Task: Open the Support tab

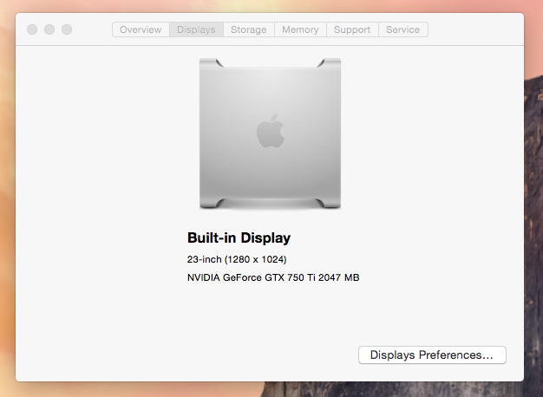Action: (352, 29)
